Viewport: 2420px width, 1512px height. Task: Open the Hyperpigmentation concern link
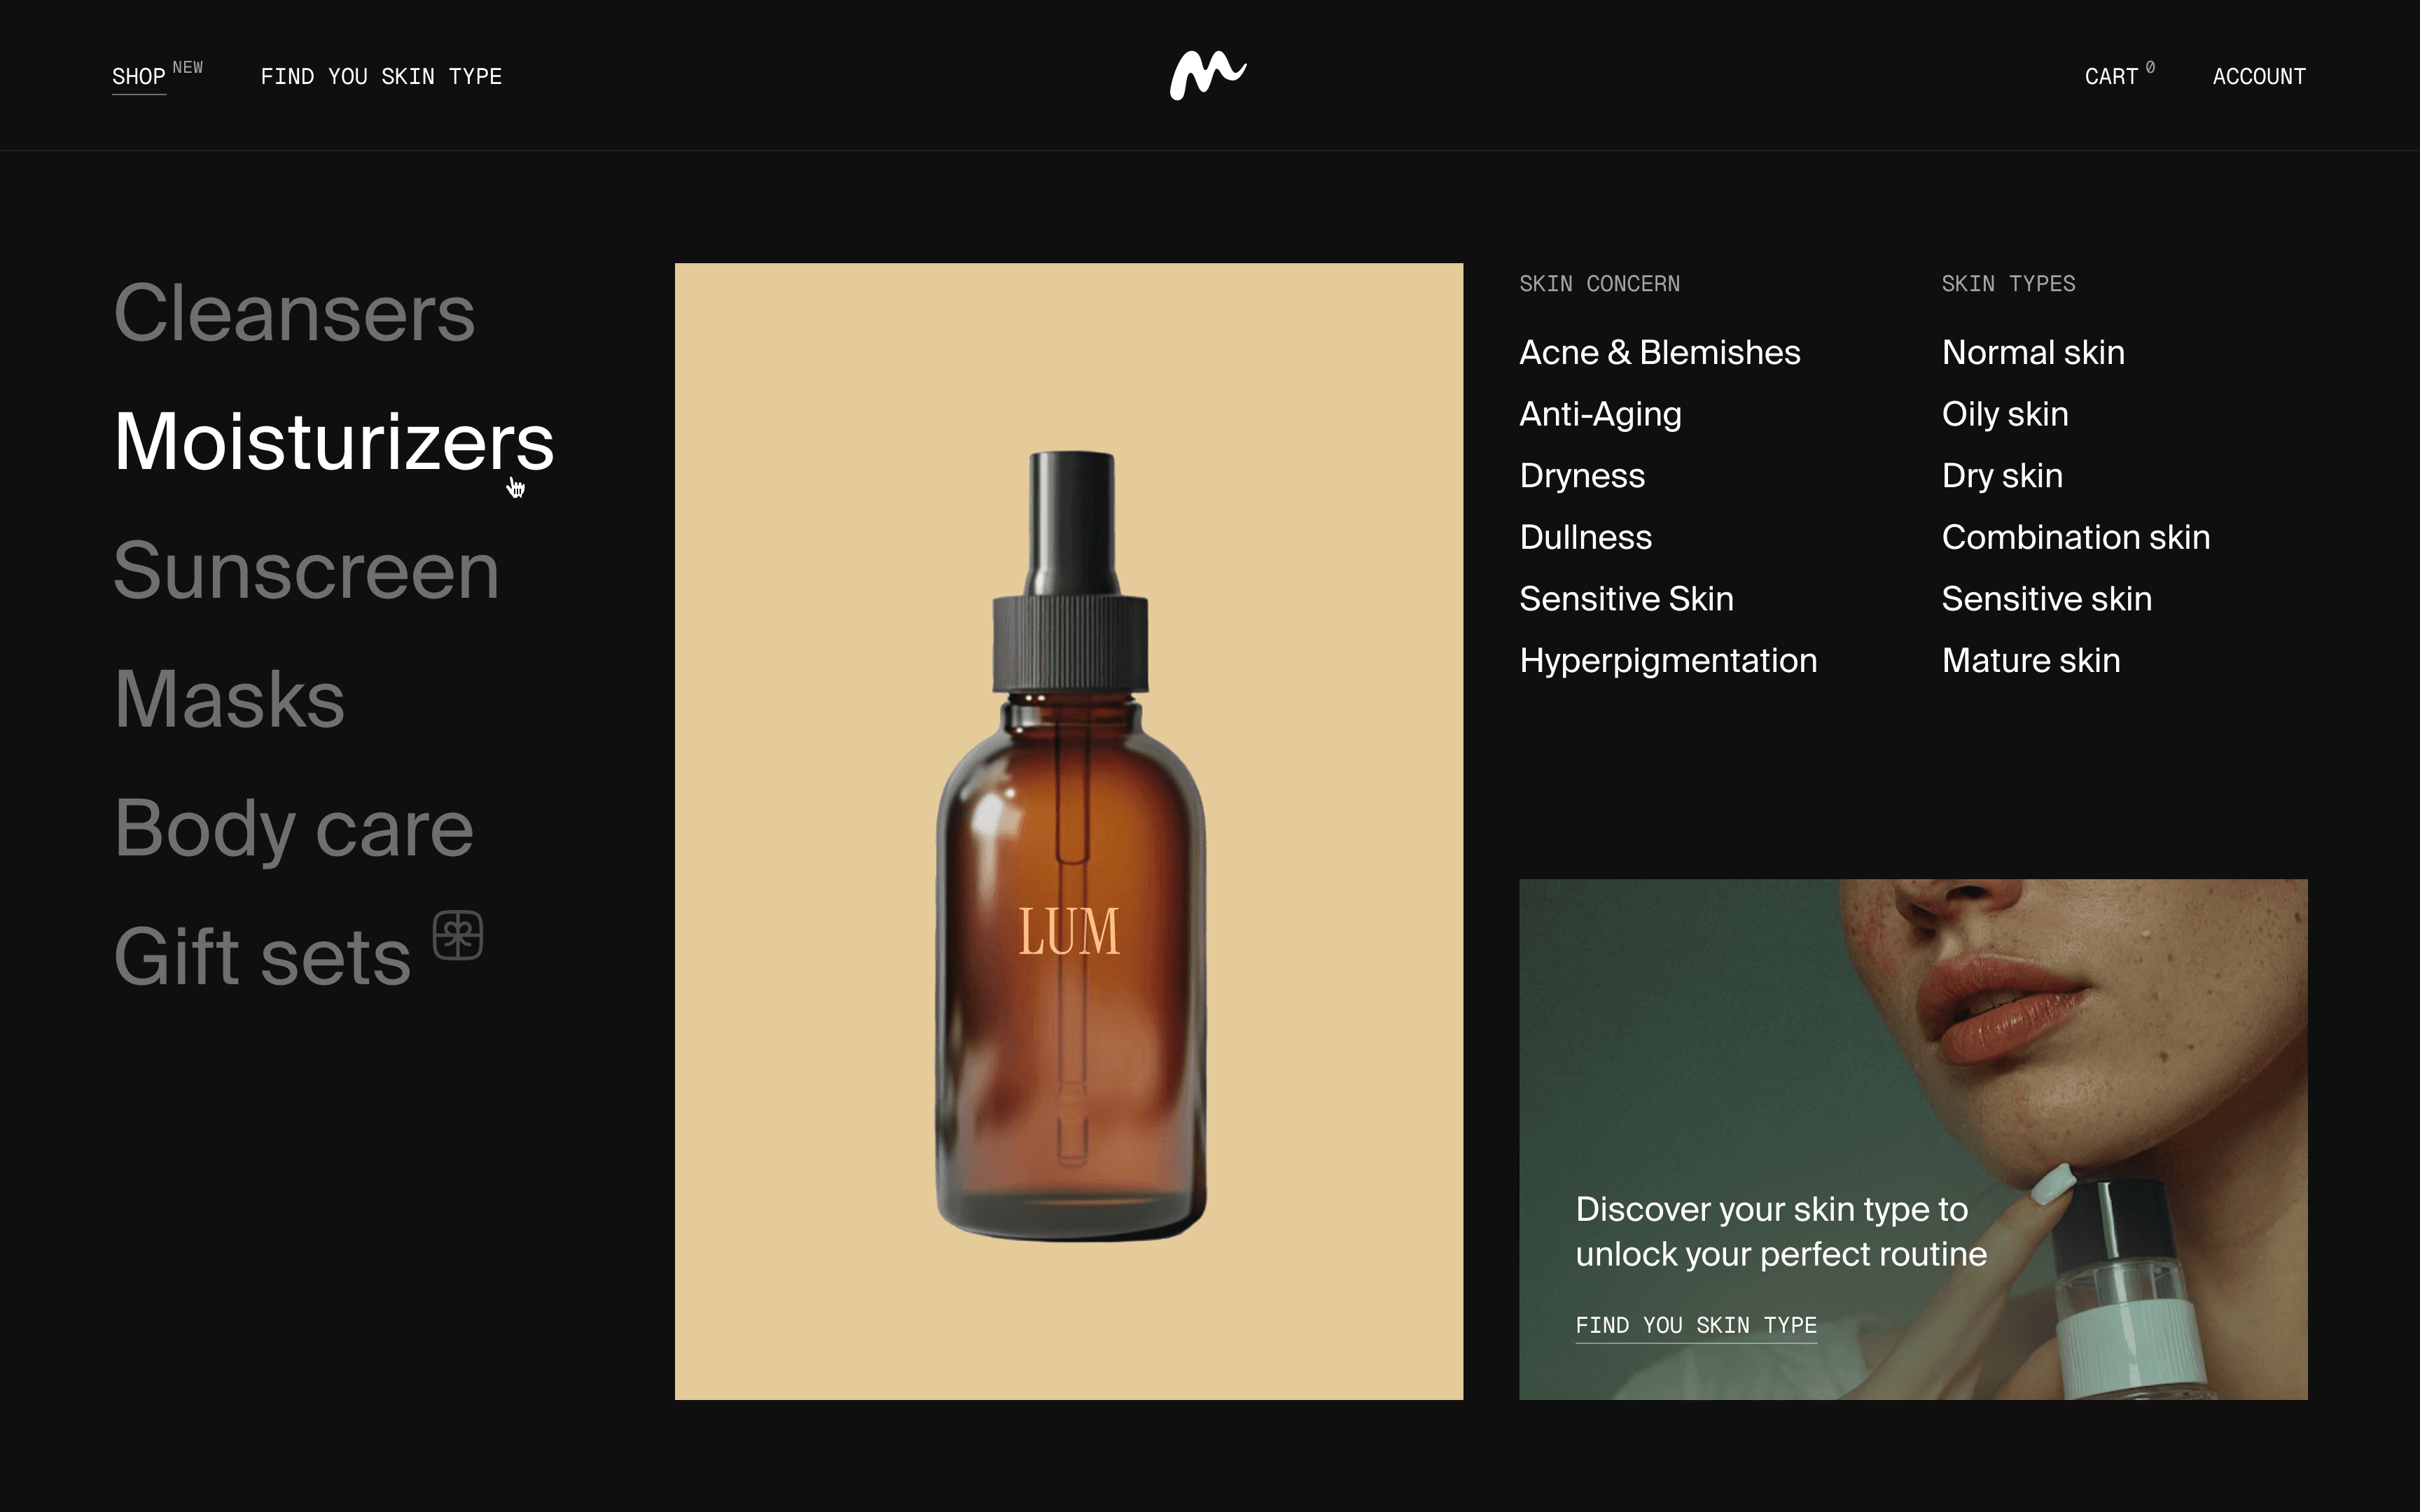(1668, 661)
